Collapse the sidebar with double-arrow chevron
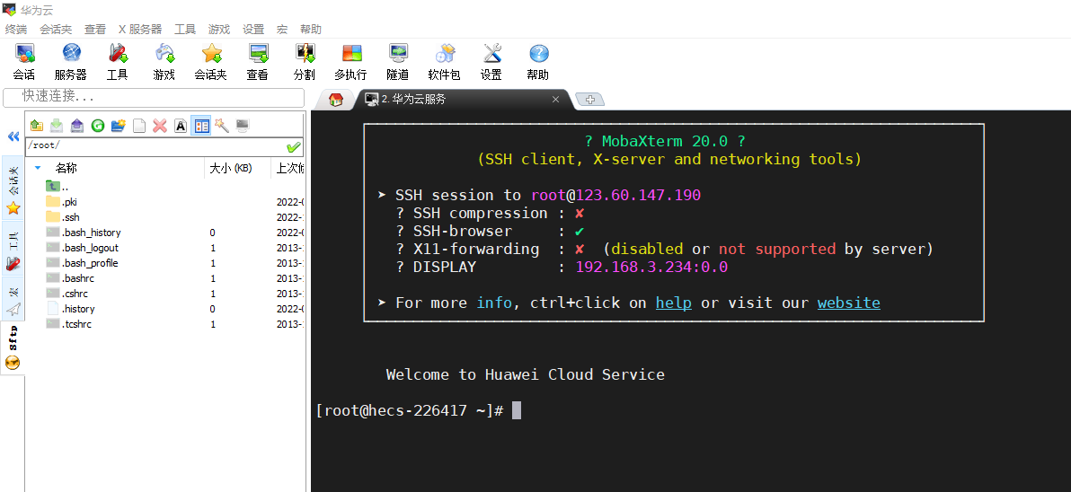The image size is (1071, 492). [13, 136]
